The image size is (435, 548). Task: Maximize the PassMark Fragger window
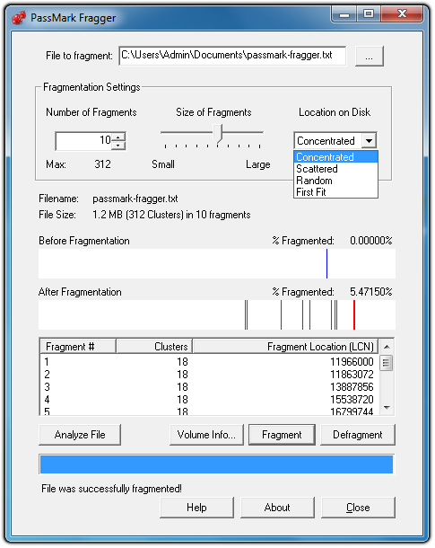(369, 14)
